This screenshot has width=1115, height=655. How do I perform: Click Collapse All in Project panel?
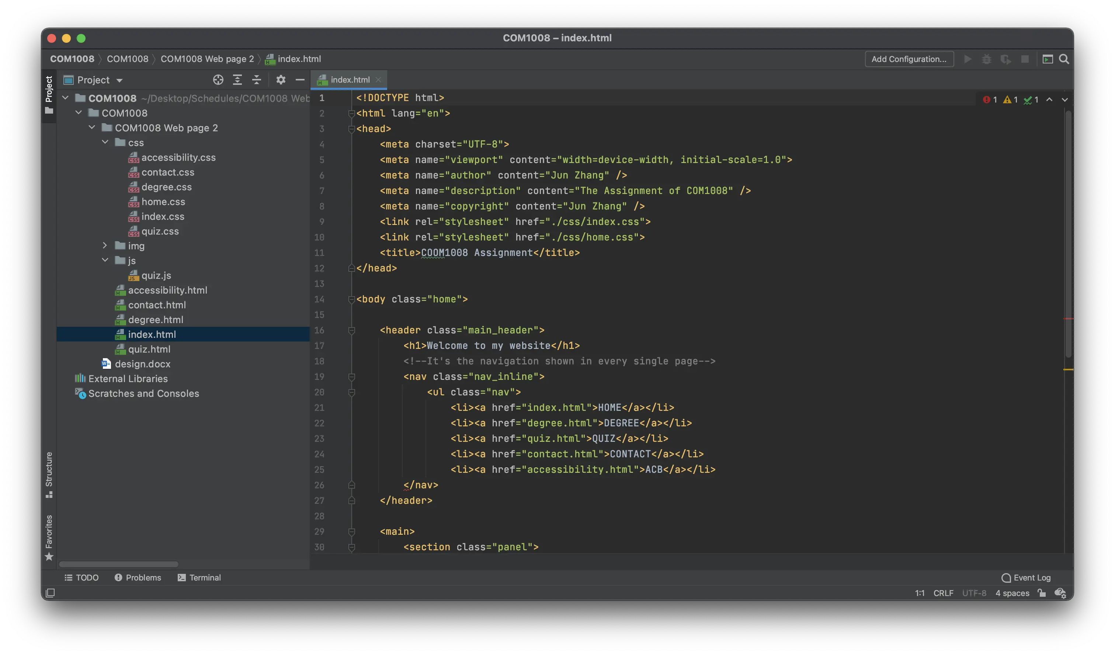pyautogui.click(x=257, y=80)
